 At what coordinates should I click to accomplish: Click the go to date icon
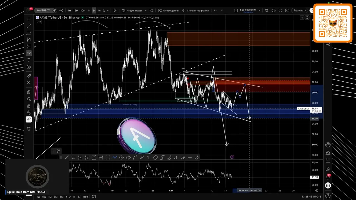94,197
